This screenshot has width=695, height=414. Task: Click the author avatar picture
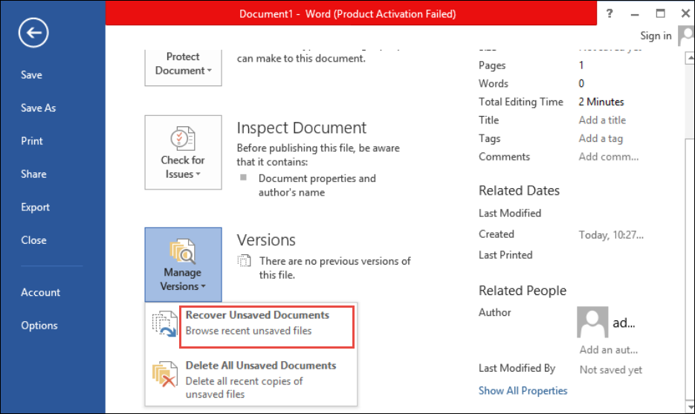[x=592, y=323]
